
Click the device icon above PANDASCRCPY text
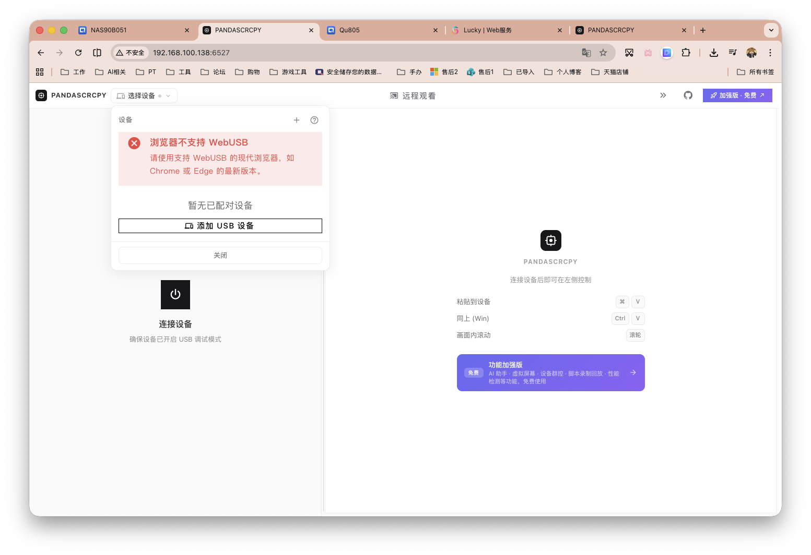click(x=550, y=240)
